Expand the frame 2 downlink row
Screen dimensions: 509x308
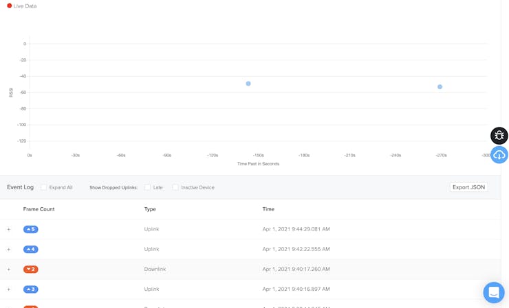[9, 269]
